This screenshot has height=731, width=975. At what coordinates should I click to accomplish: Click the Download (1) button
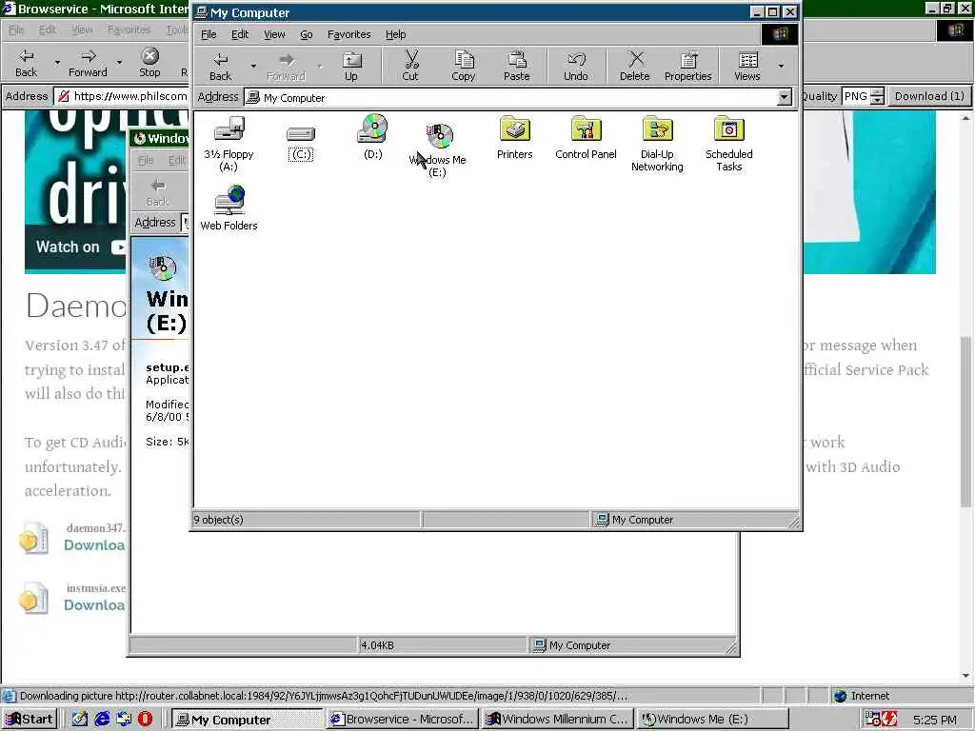point(929,96)
